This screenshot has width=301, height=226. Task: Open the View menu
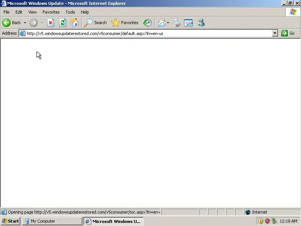[x=32, y=12]
